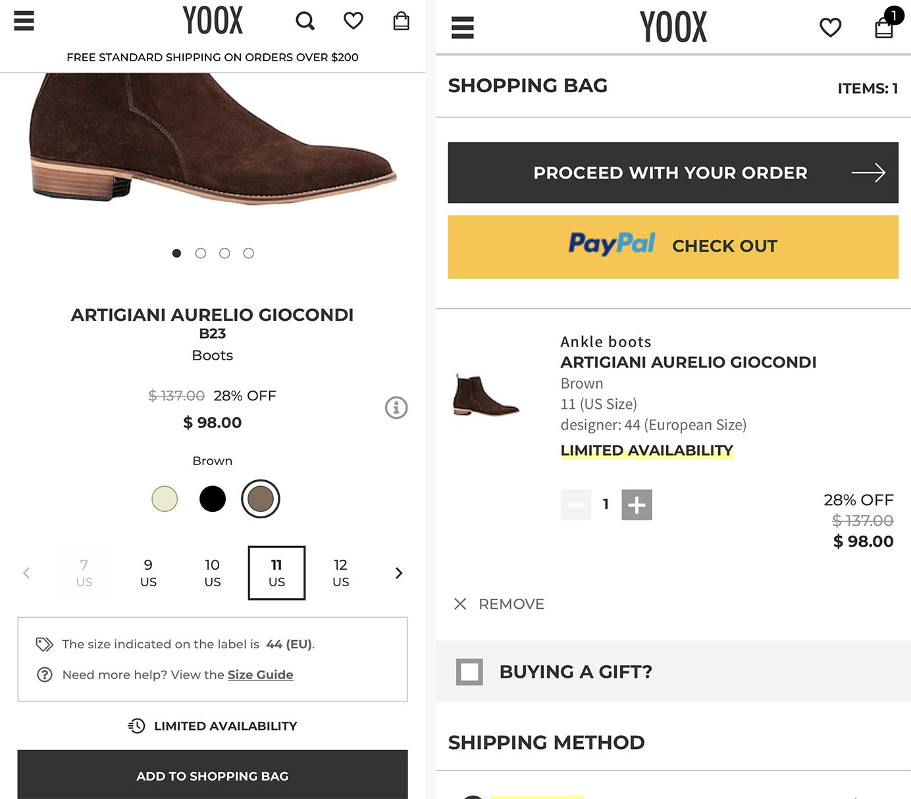The height and width of the screenshot is (799, 911).
Task: Show previous sizes with left chevron
Action: click(26, 573)
